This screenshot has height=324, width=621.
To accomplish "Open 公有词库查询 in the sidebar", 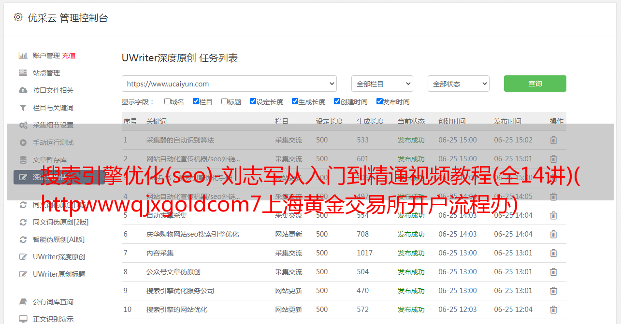I will 53,302.
